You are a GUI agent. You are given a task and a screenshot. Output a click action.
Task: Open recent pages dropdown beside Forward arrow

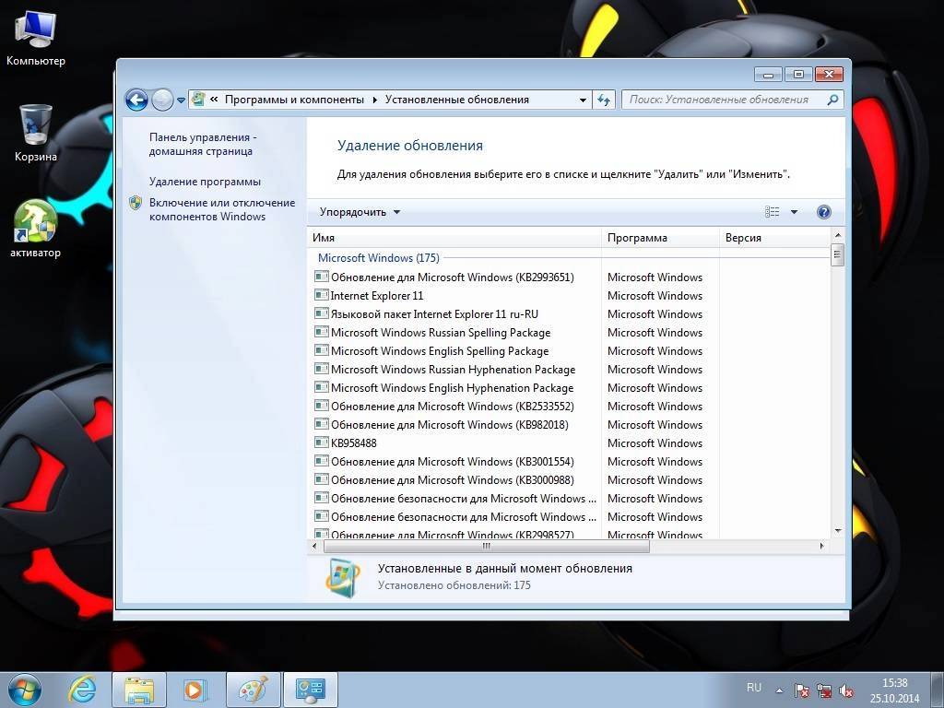(x=181, y=100)
